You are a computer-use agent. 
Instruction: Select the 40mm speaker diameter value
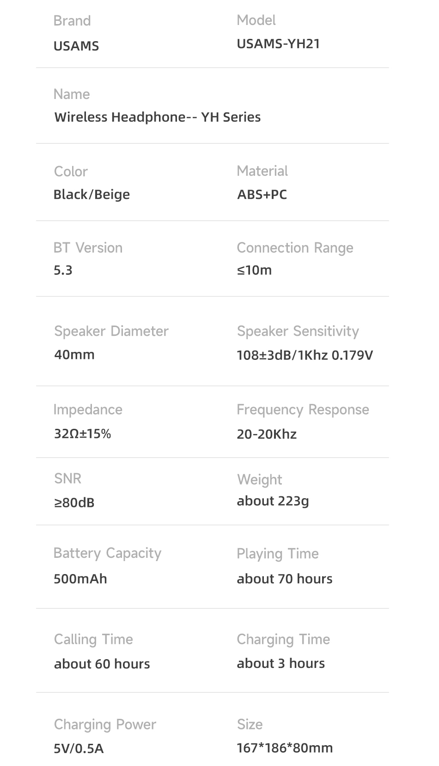(x=74, y=355)
